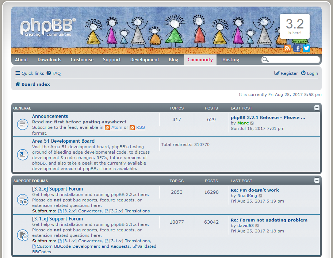Open the RSS feed icon in header
This screenshot has width=333, height=258.
coord(287,48)
